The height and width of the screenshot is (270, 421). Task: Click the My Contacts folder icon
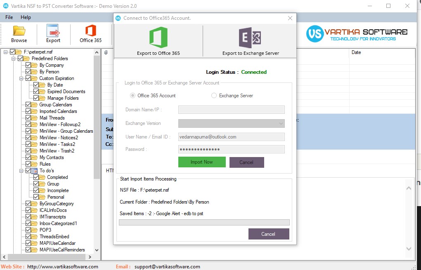point(34,157)
